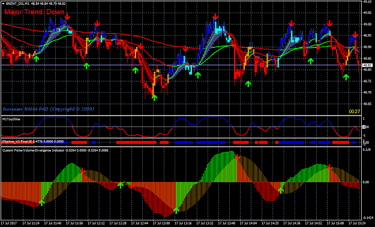The image size is (375, 227).
Task: Click the '17 Jul 12:12' time label
Action: point(97,223)
